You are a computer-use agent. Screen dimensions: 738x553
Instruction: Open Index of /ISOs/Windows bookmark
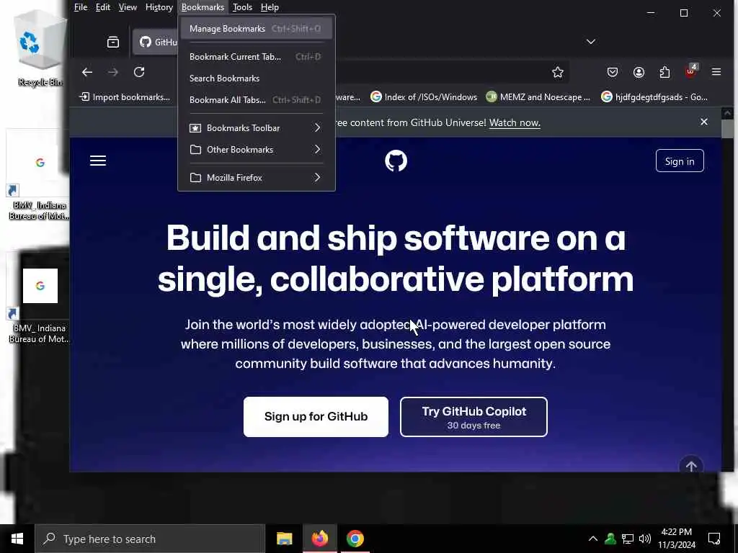(x=424, y=97)
